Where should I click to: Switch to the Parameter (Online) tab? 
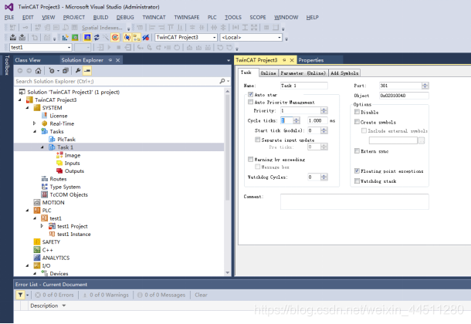[303, 73]
